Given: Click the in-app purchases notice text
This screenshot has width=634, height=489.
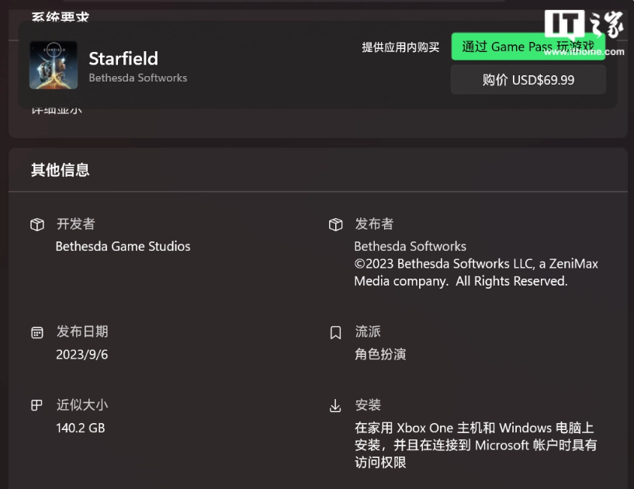Looking at the screenshot, I should click(x=400, y=47).
